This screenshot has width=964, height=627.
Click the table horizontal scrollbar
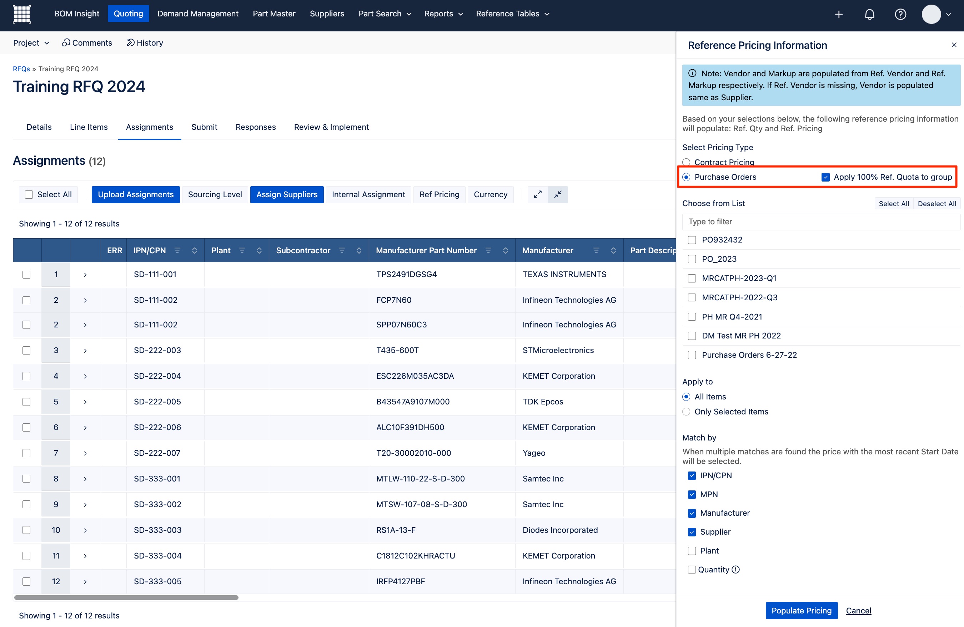point(126,597)
